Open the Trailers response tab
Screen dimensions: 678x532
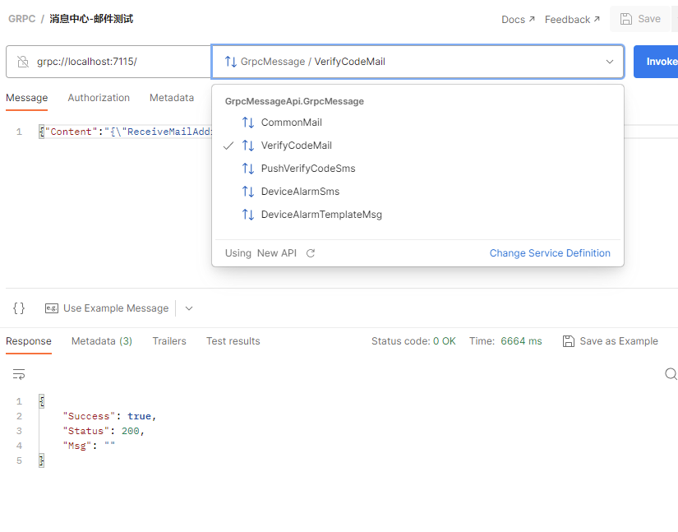pos(169,341)
